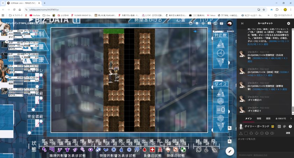
Task: Open Chrome tab search dropdown
Action: tap(3, 3)
